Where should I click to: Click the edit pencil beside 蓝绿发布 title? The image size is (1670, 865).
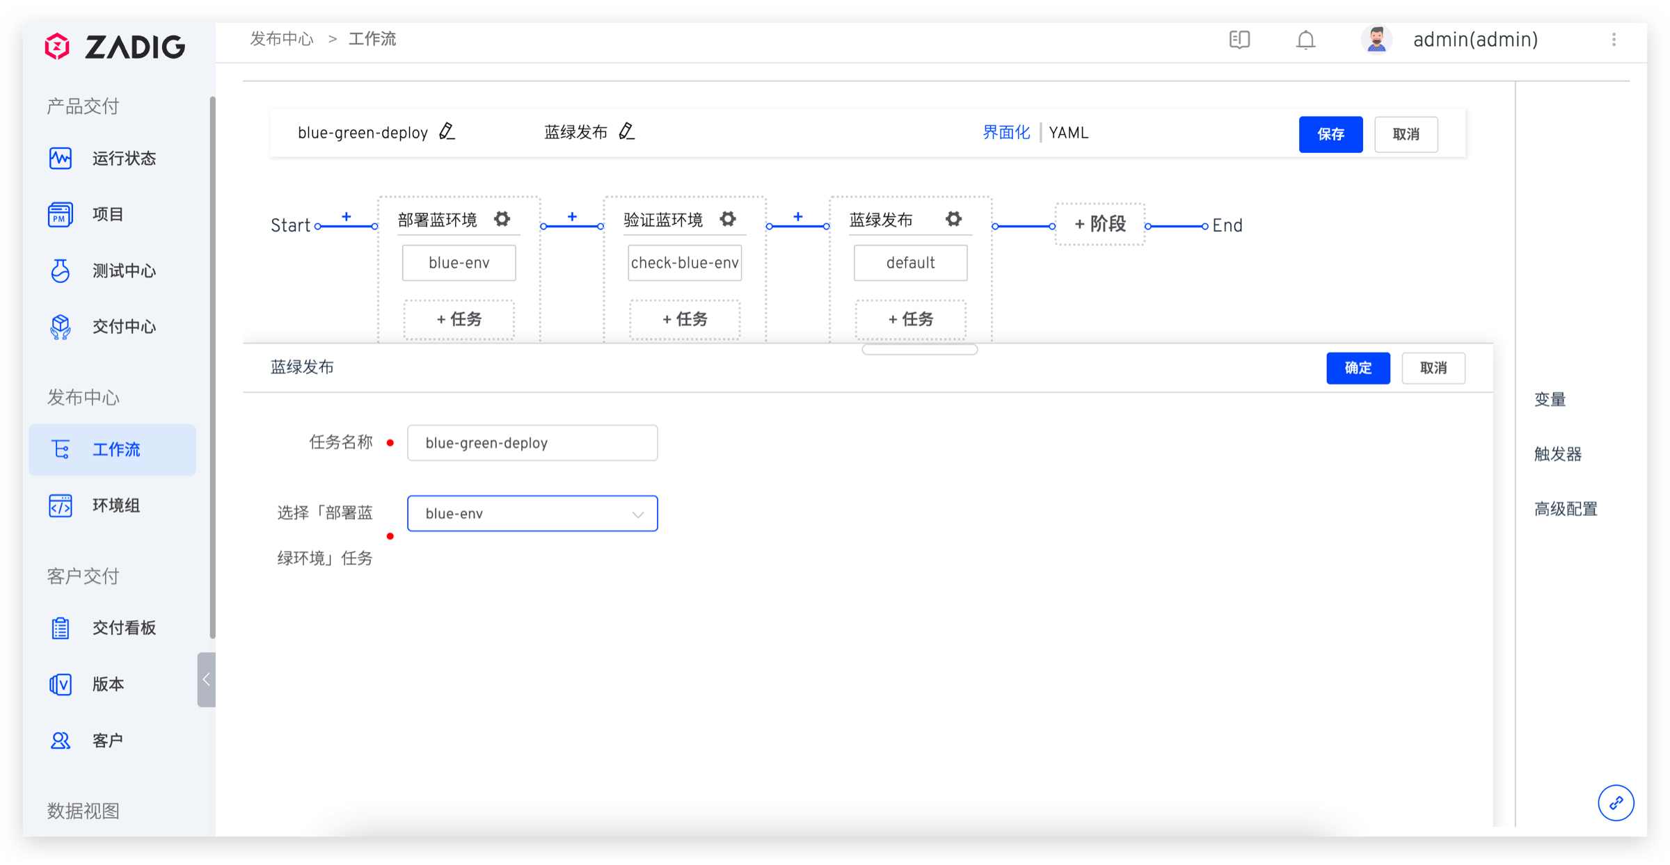coord(626,131)
